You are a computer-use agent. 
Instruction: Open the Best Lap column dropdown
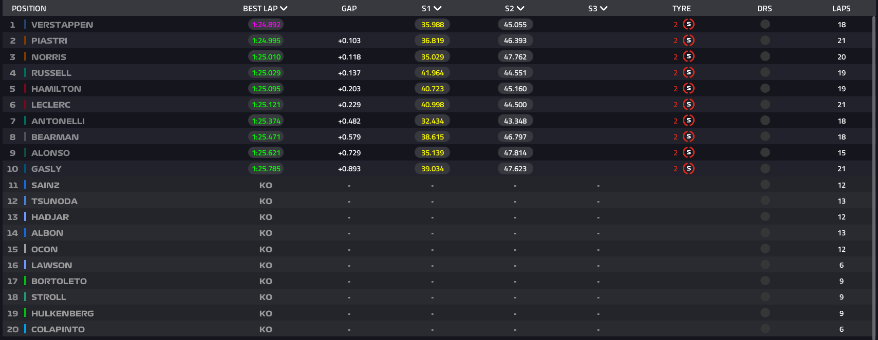[284, 8]
